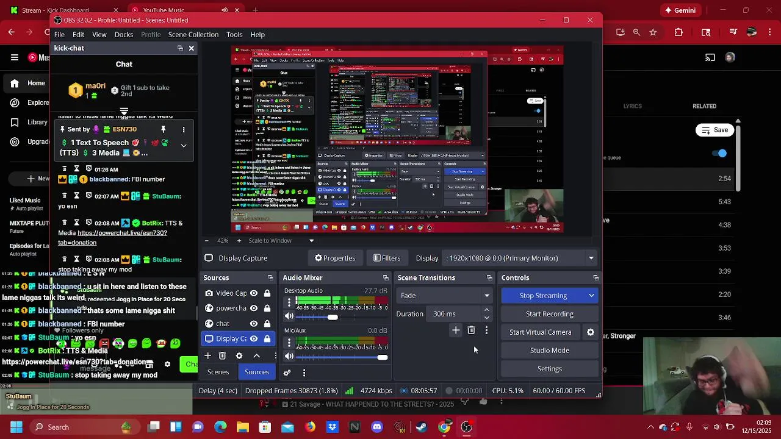781x439 pixels.
Task: Open the Docks menu
Action: [x=123, y=35]
